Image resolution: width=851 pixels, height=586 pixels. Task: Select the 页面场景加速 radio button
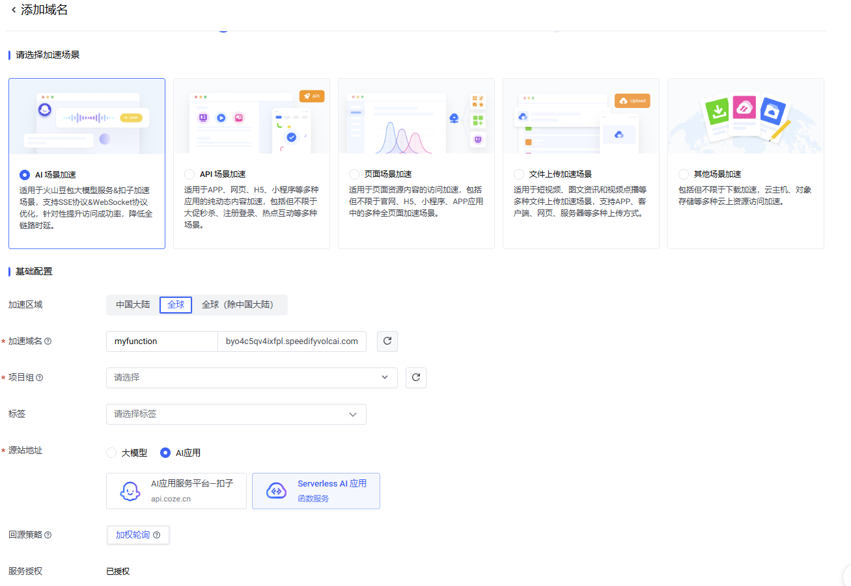[x=354, y=174]
